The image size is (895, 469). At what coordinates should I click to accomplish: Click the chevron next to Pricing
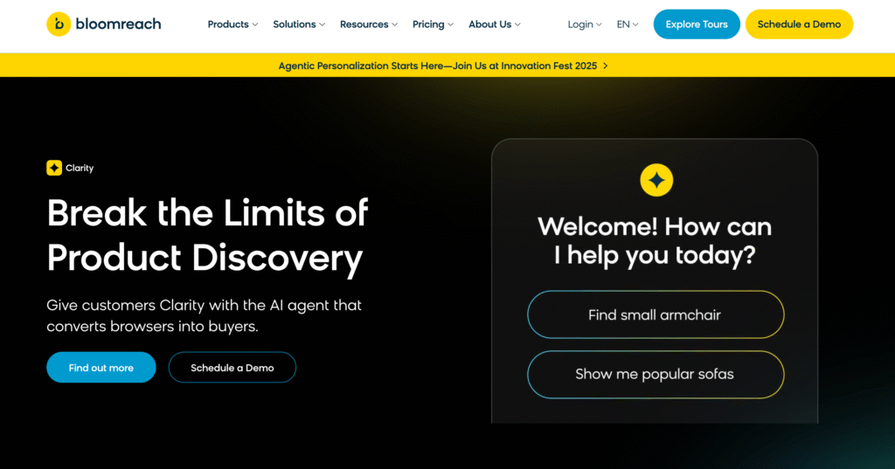click(x=450, y=25)
